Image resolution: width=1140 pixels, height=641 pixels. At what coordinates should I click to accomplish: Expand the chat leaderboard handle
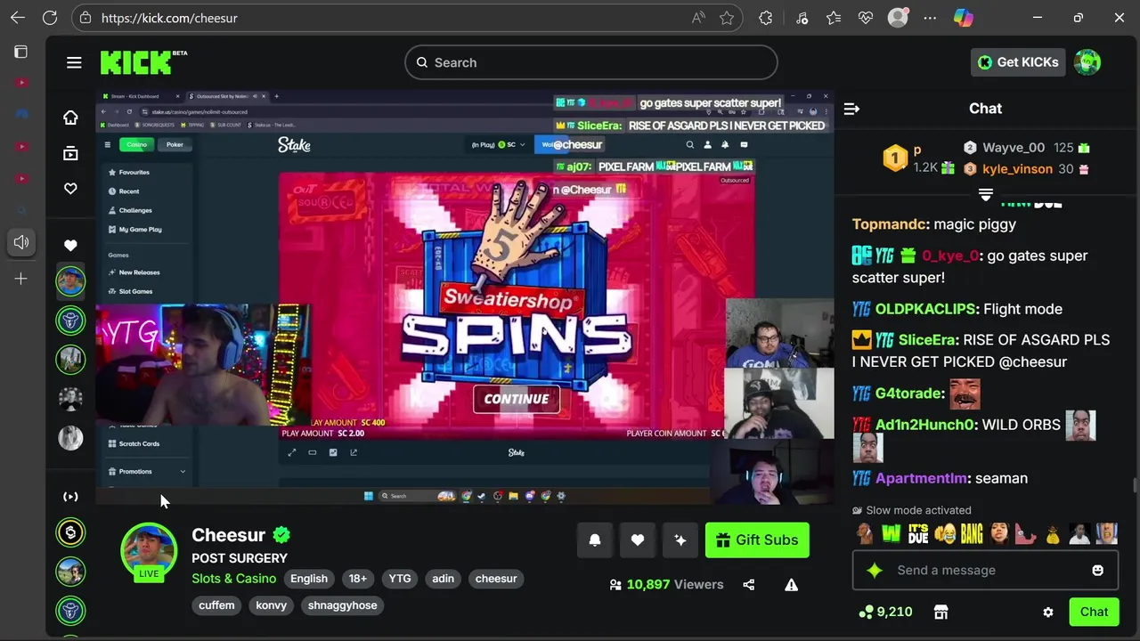point(986,193)
